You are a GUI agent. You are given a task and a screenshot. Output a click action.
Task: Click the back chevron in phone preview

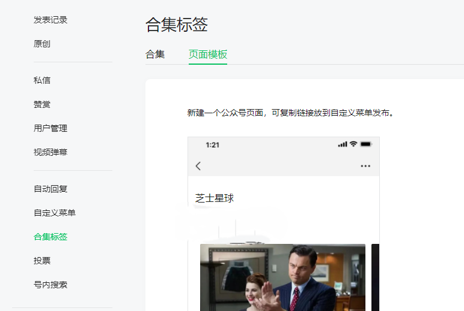pyautogui.click(x=198, y=166)
